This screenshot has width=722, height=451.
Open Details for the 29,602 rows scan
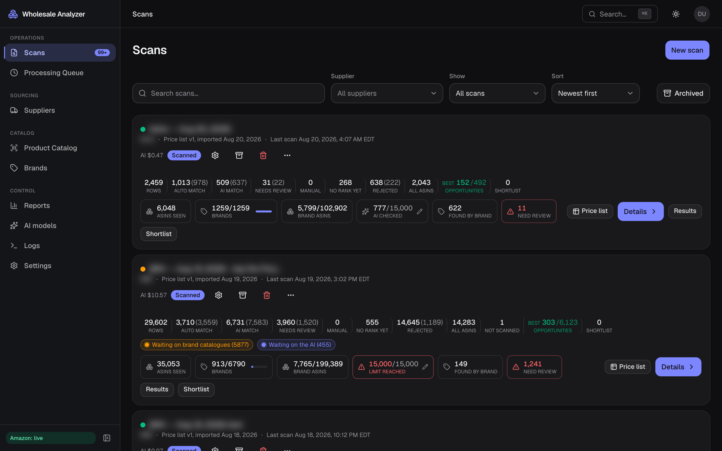pyautogui.click(x=678, y=367)
